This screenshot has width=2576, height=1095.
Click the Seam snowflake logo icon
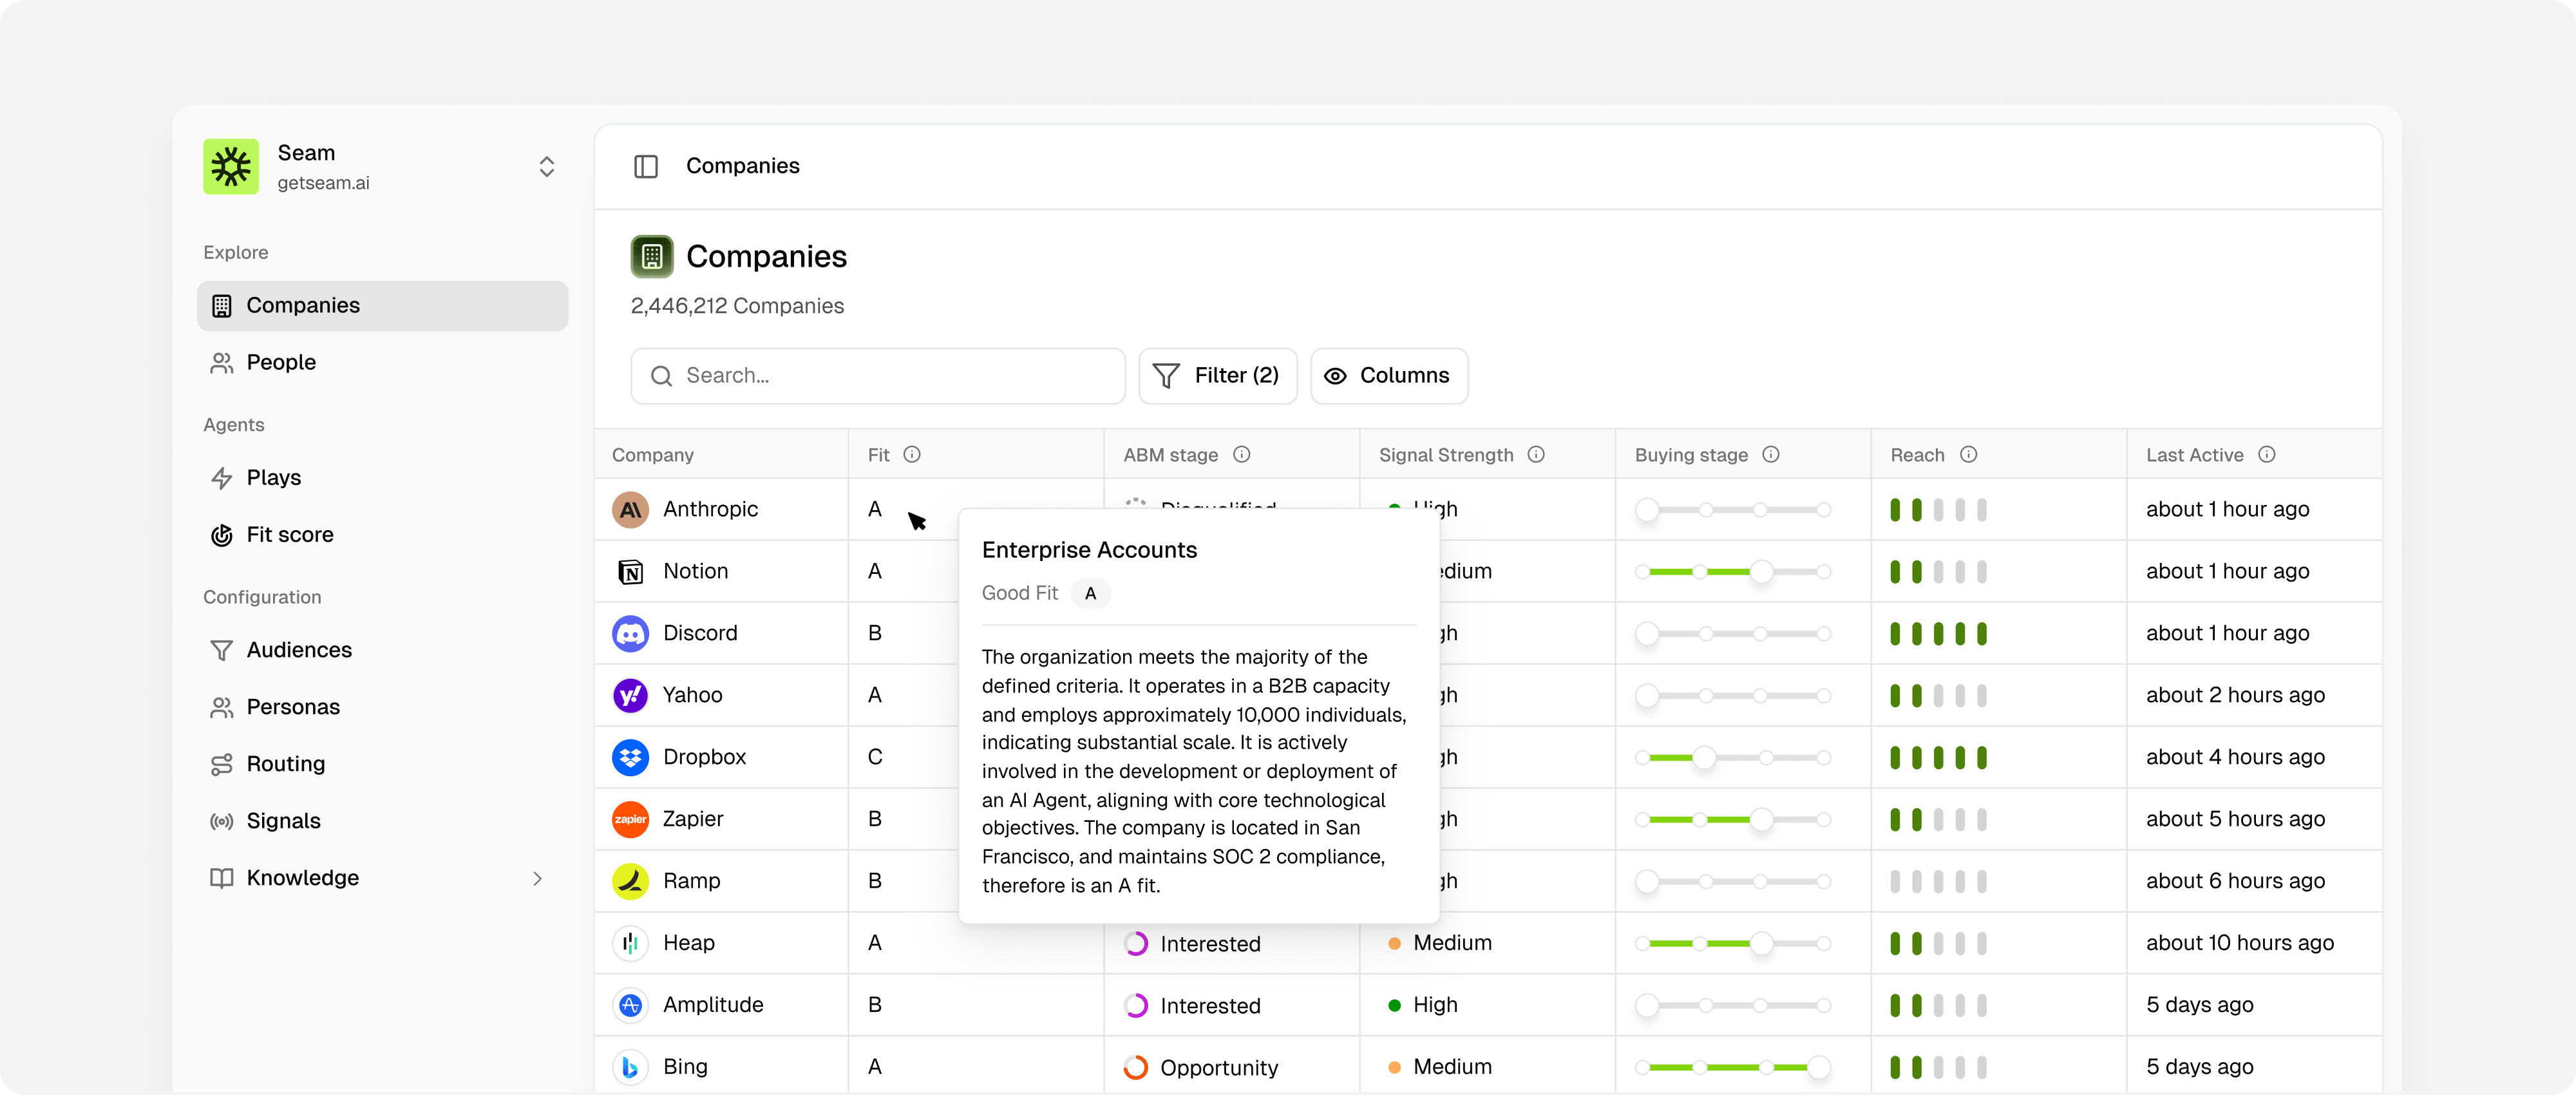[231, 166]
